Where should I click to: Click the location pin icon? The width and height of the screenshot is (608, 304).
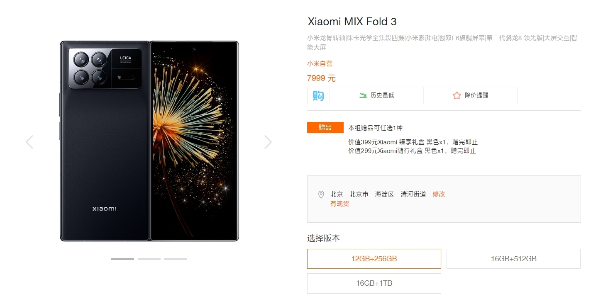coord(321,195)
